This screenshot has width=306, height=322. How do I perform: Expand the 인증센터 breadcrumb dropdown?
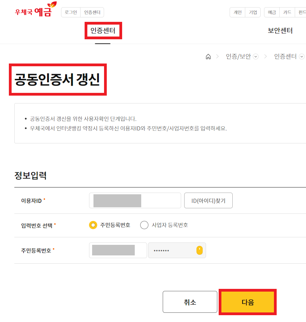(302, 56)
